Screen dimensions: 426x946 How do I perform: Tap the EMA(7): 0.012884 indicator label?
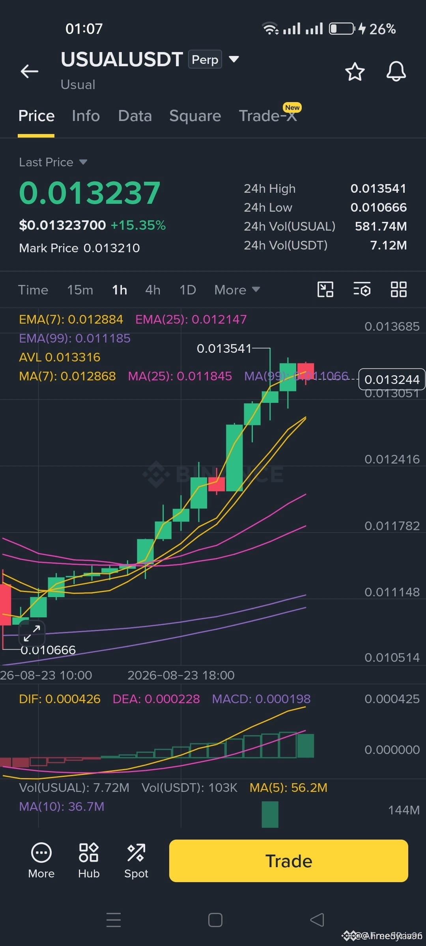pos(71,319)
